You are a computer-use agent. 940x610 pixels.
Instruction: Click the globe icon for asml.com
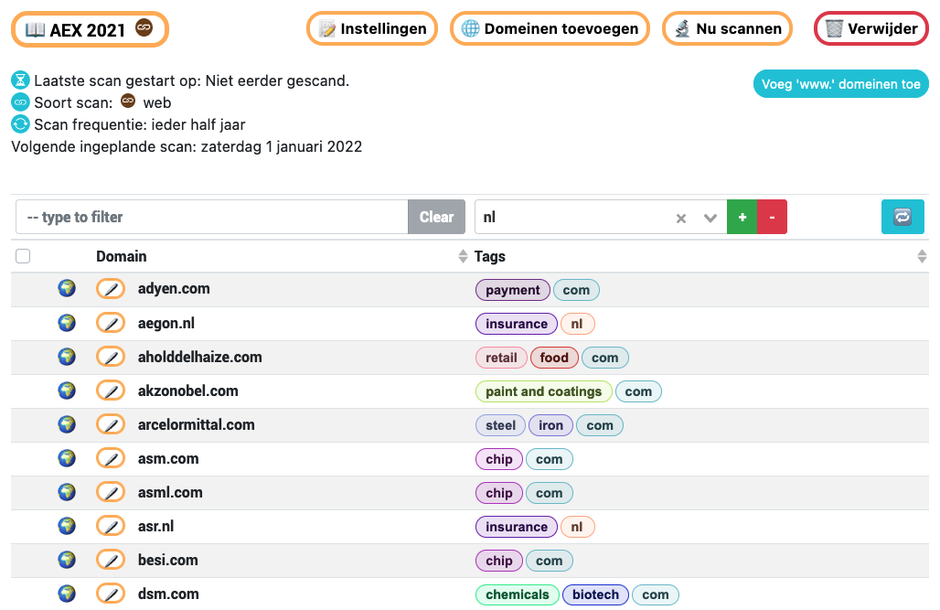coord(67,492)
